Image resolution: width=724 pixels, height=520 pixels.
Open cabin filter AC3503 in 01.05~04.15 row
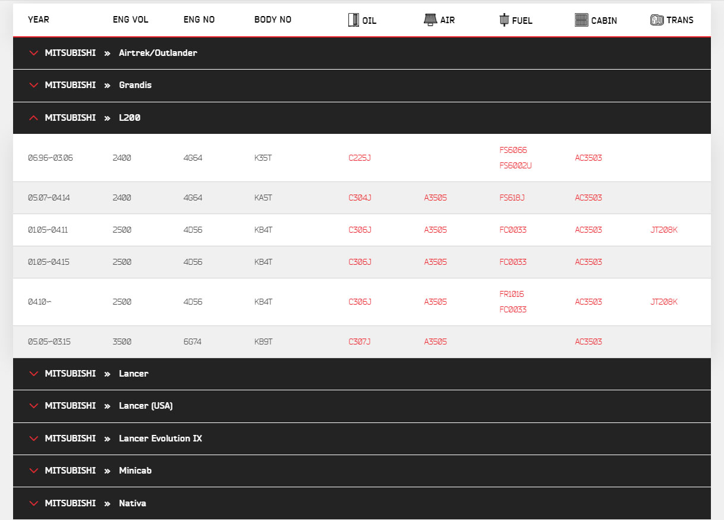tap(588, 262)
